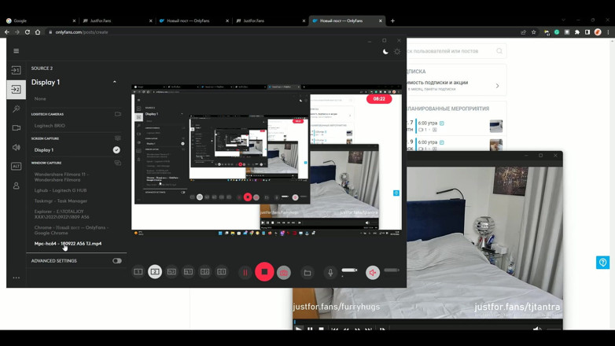The height and width of the screenshot is (346, 615).
Task: Choose the source 2 only layout
Action: [155, 271]
